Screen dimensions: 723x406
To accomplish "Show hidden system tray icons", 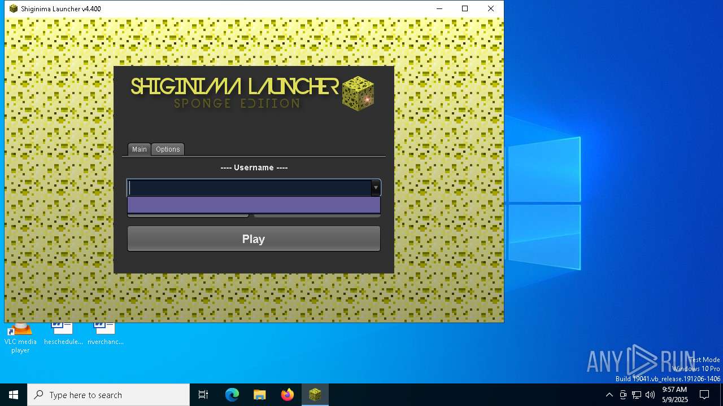I will click(609, 395).
